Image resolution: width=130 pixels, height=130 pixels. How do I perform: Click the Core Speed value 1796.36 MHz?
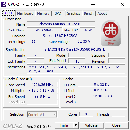[42, 85]
